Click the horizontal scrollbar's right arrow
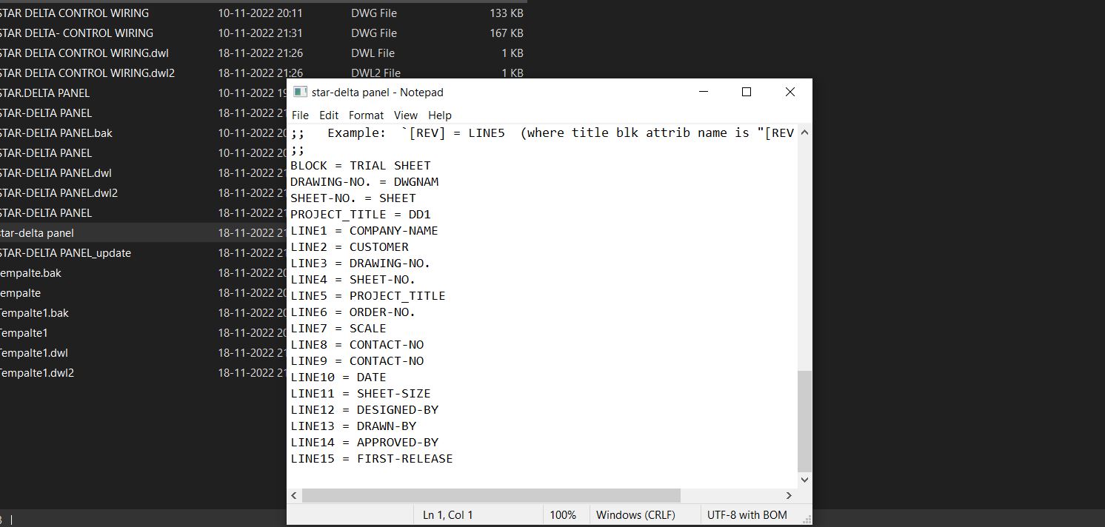This screenshot has height=527, width=1105. (x=789, y=496)
